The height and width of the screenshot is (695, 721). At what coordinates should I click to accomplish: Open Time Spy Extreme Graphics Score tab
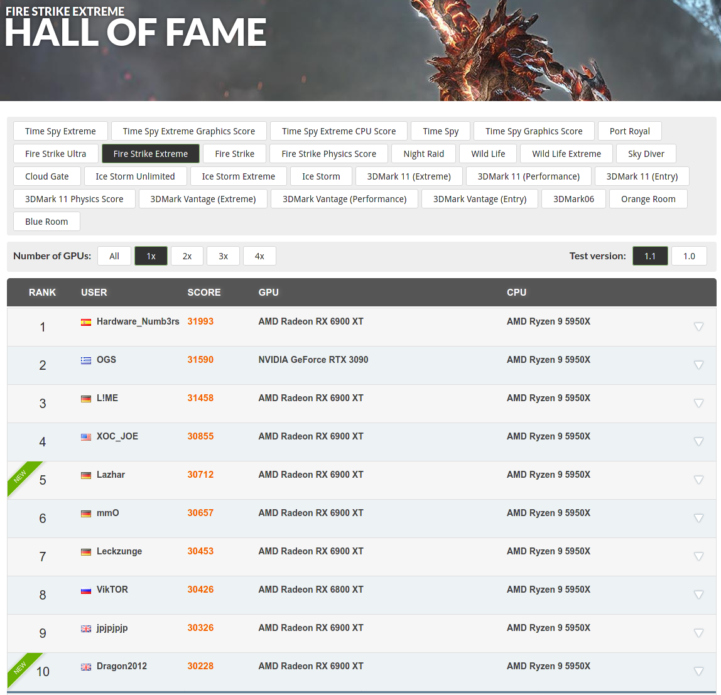click(x=189, y=131)
